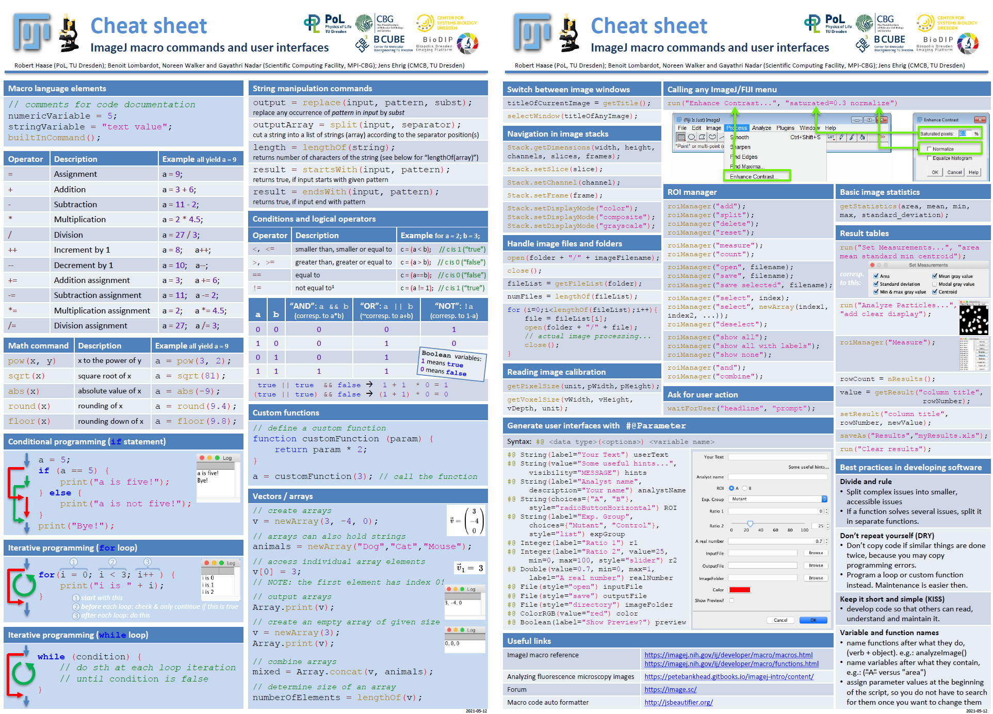Image resolution: width=993 pixels, height=714 pixels.
Task: Click the Saturated pixels input field
Action: (965, 134)
